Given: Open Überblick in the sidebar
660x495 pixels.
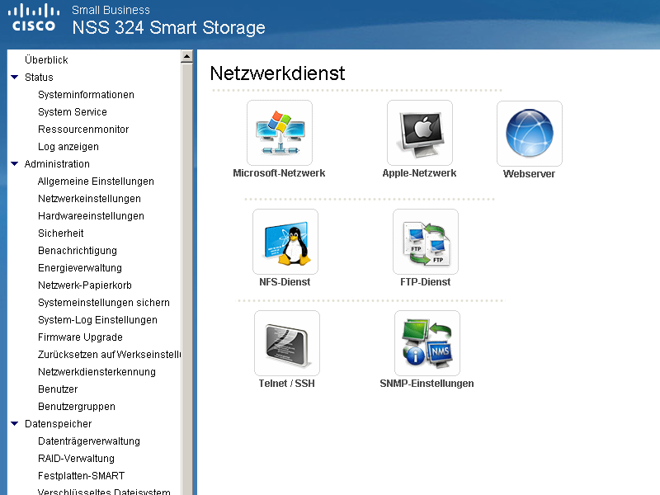Looking at the screenshot, I should pyautogui.click(x=46, y=59).
